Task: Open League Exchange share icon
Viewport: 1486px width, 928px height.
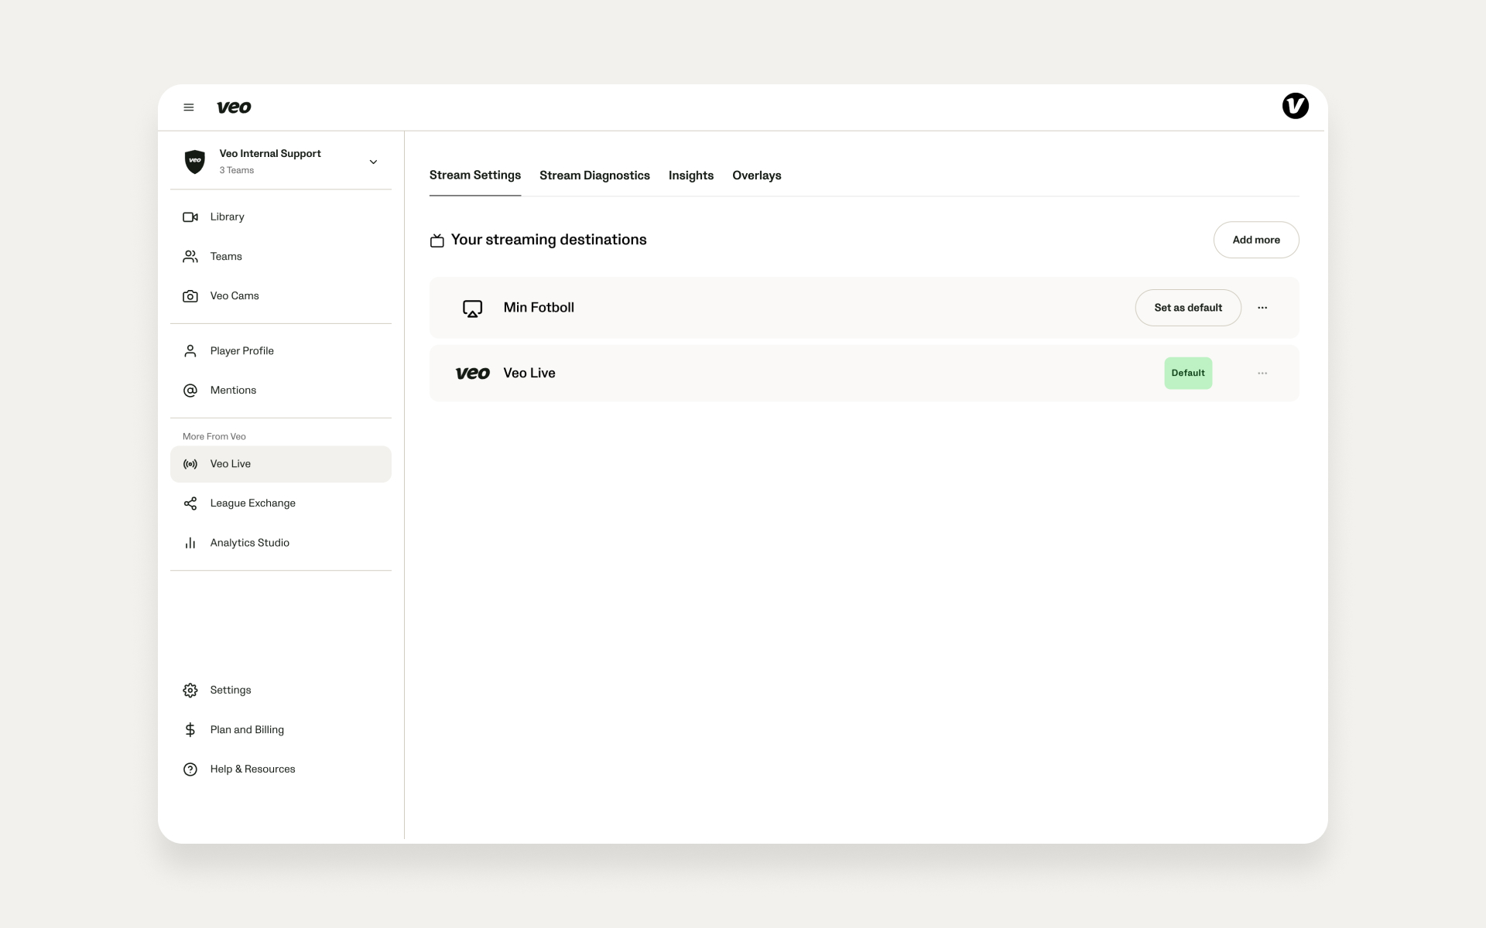Action: (x=190, y=503)
